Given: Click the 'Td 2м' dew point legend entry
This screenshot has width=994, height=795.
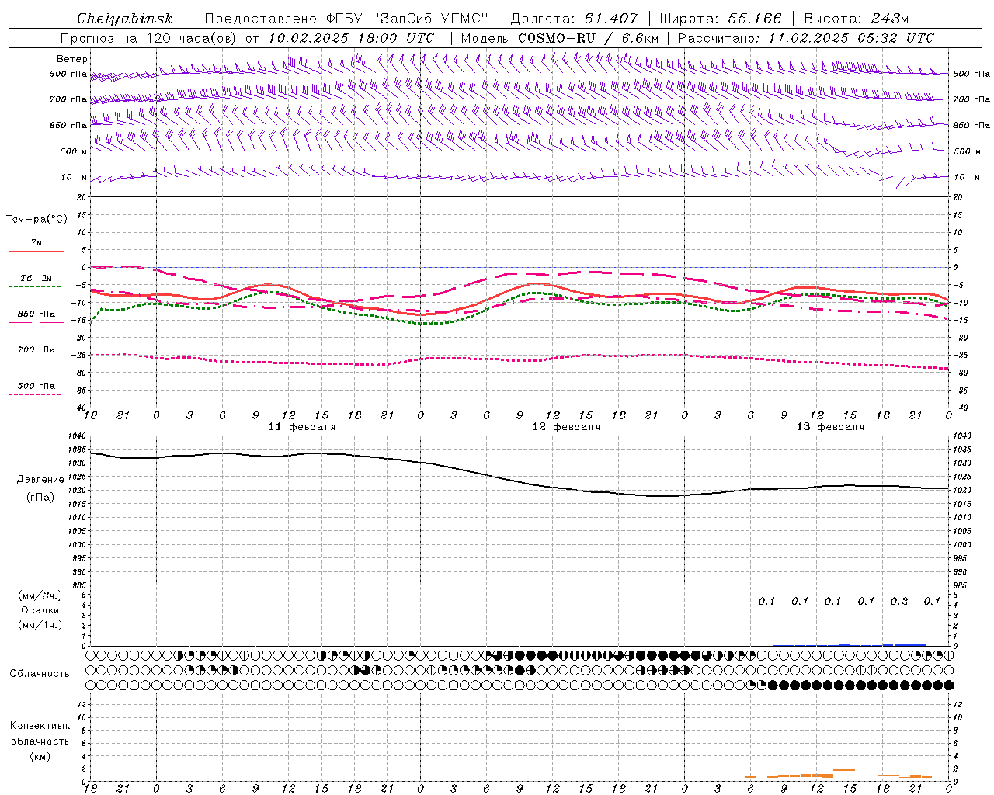Looking at the screenshot, I should 36,278.
